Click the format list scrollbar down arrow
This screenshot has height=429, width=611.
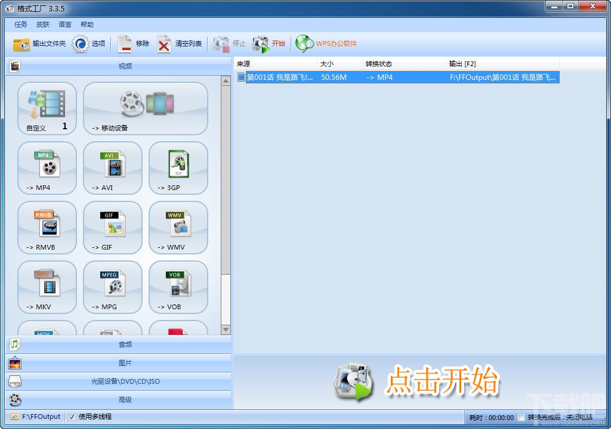pos(226,330)
